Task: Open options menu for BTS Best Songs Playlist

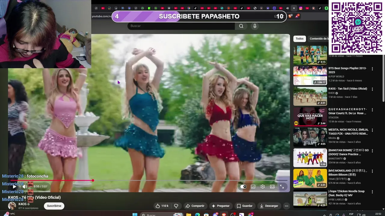Action: pos(372,69)
